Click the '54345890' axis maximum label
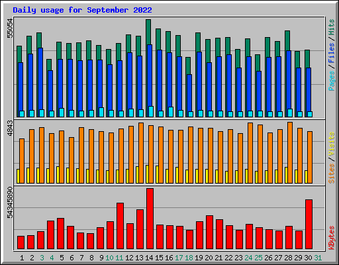 pyautogui.click(x=11, y=202)
